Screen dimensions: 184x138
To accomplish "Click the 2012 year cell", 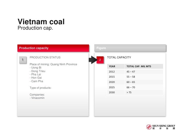I will 116,72.
